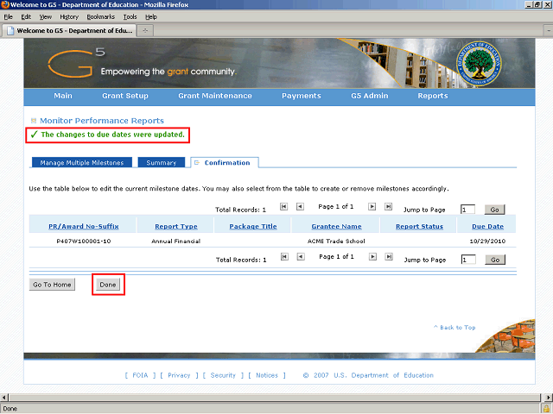Open the Tools menu

coord(130,17)
